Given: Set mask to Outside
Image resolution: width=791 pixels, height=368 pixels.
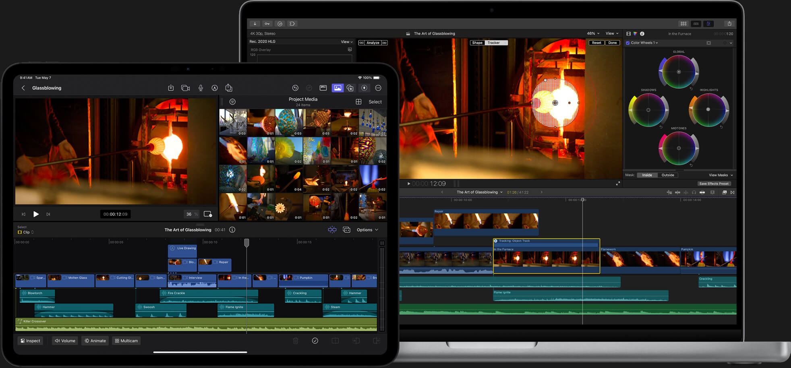Looking at the screenshot, I should point(667,175).
